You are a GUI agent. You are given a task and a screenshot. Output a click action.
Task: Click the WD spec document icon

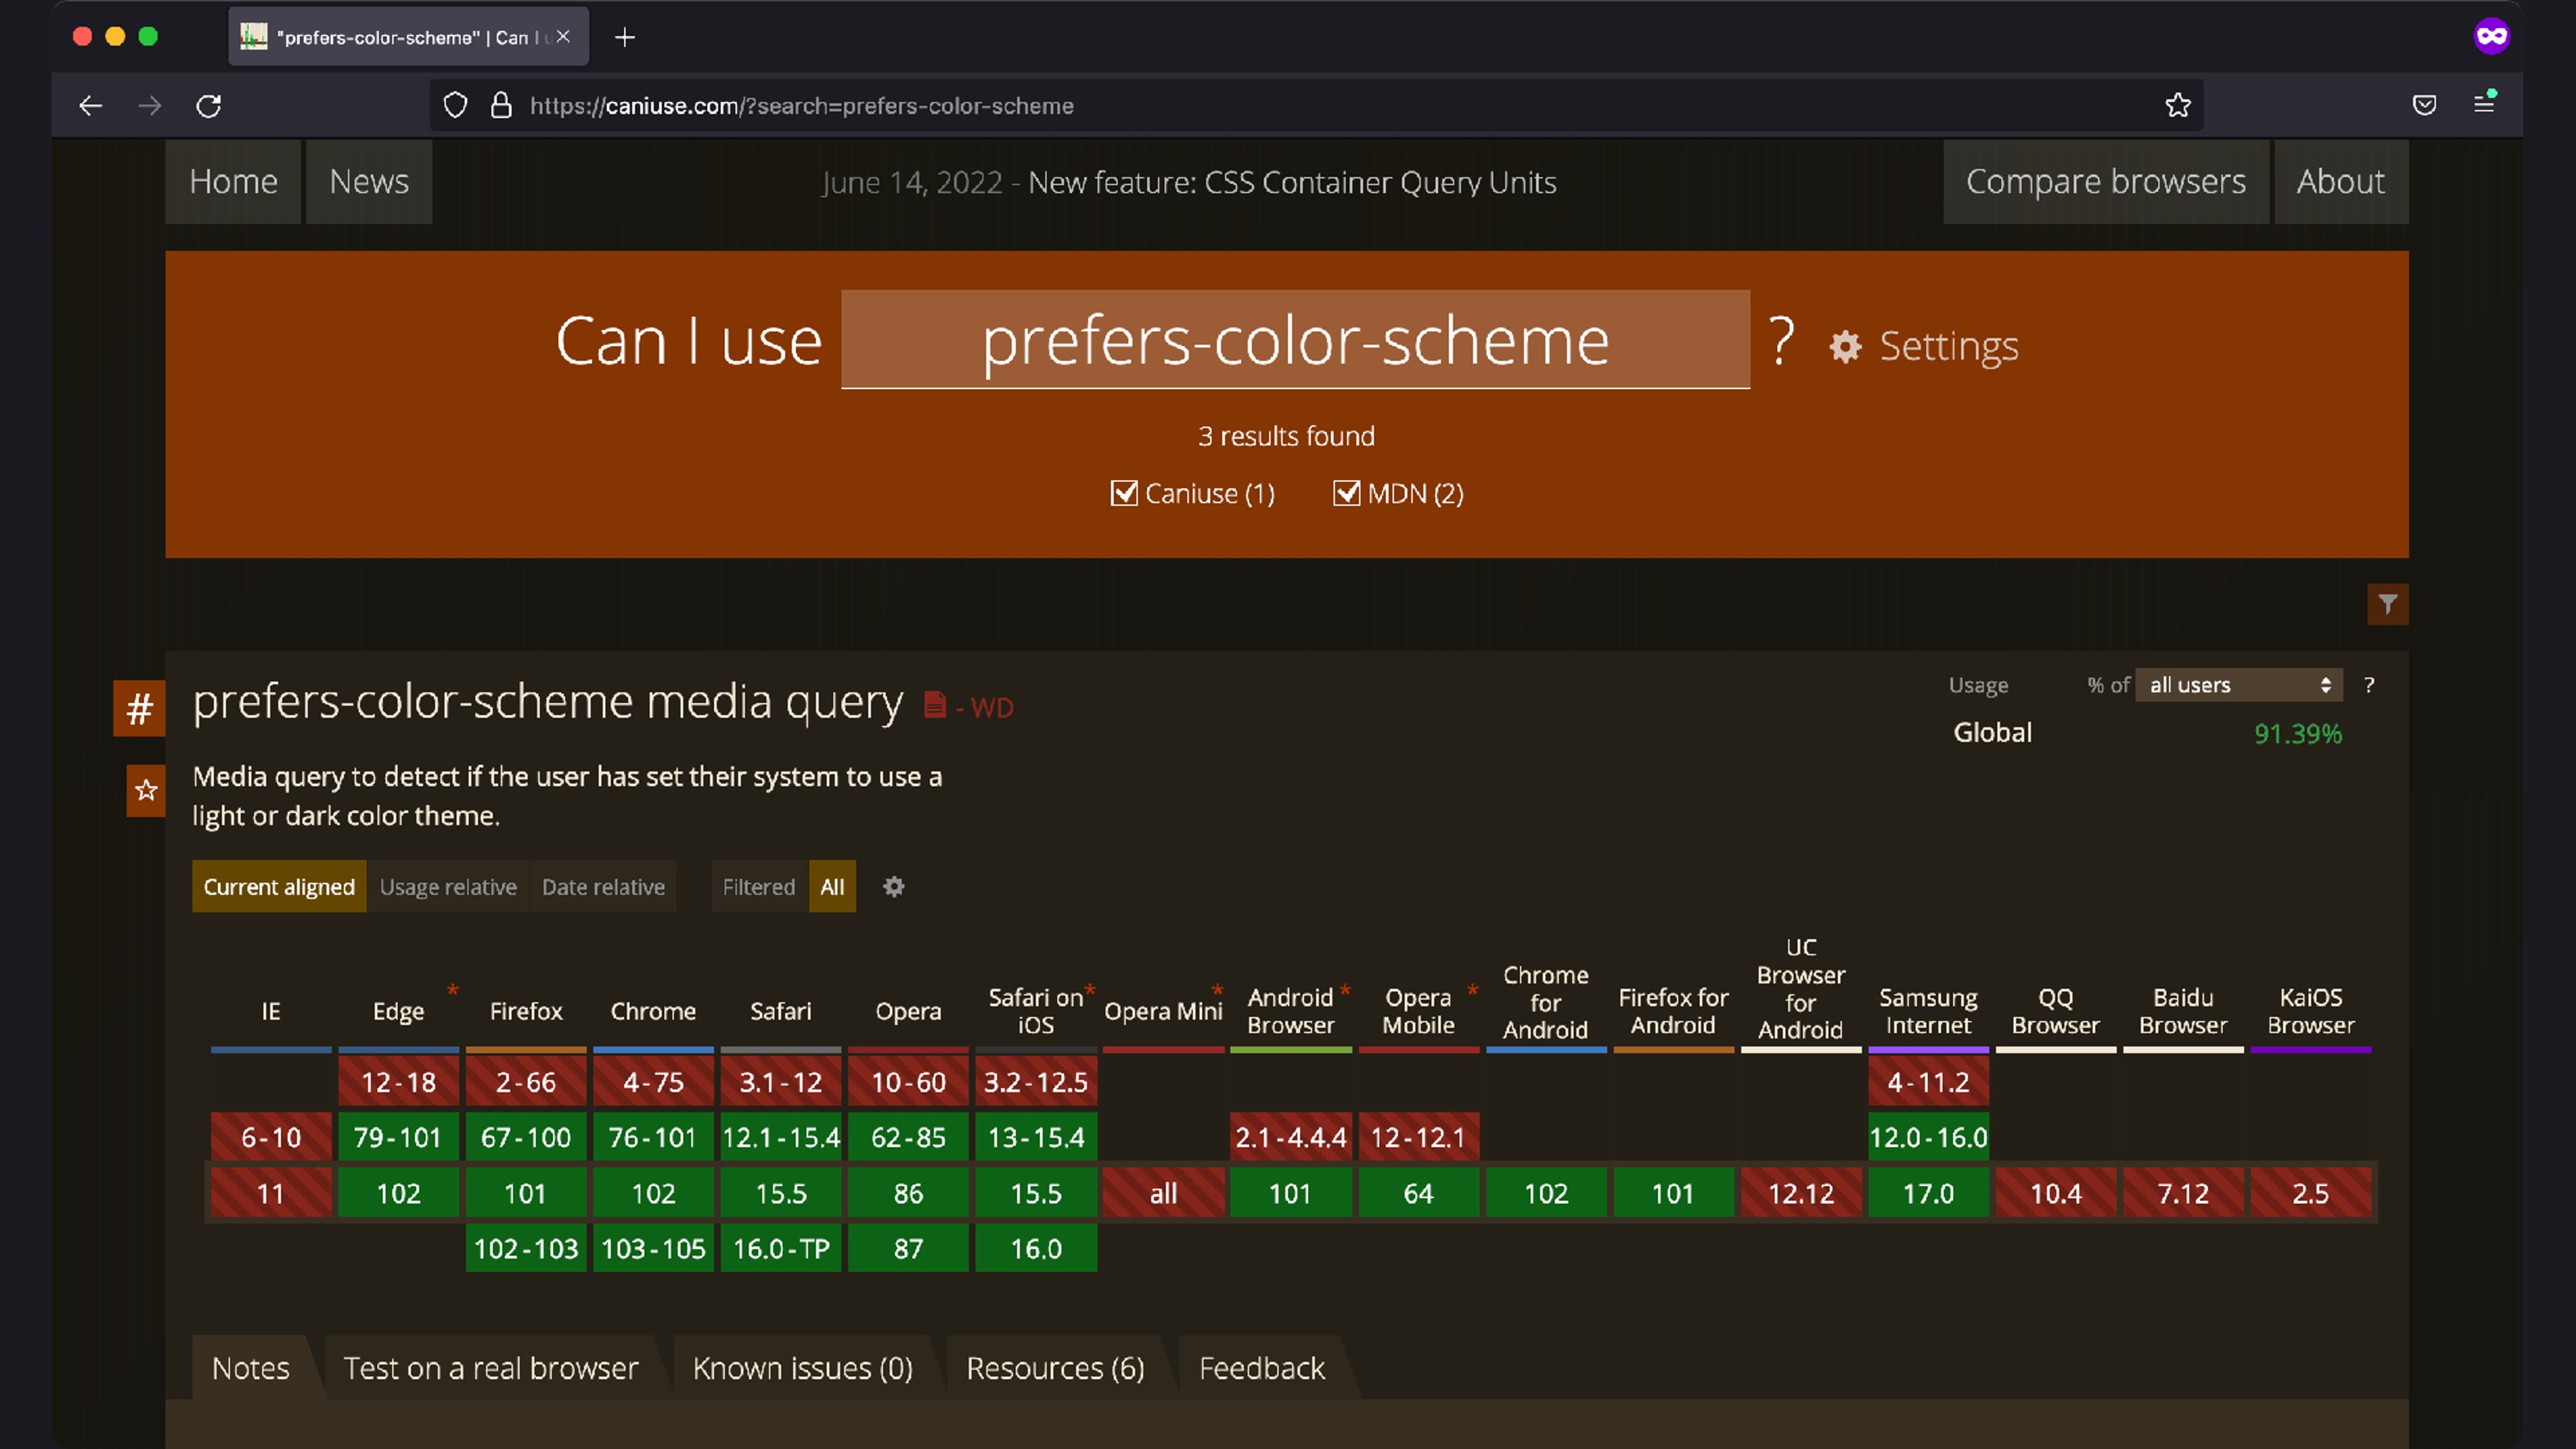pos(935,706)
